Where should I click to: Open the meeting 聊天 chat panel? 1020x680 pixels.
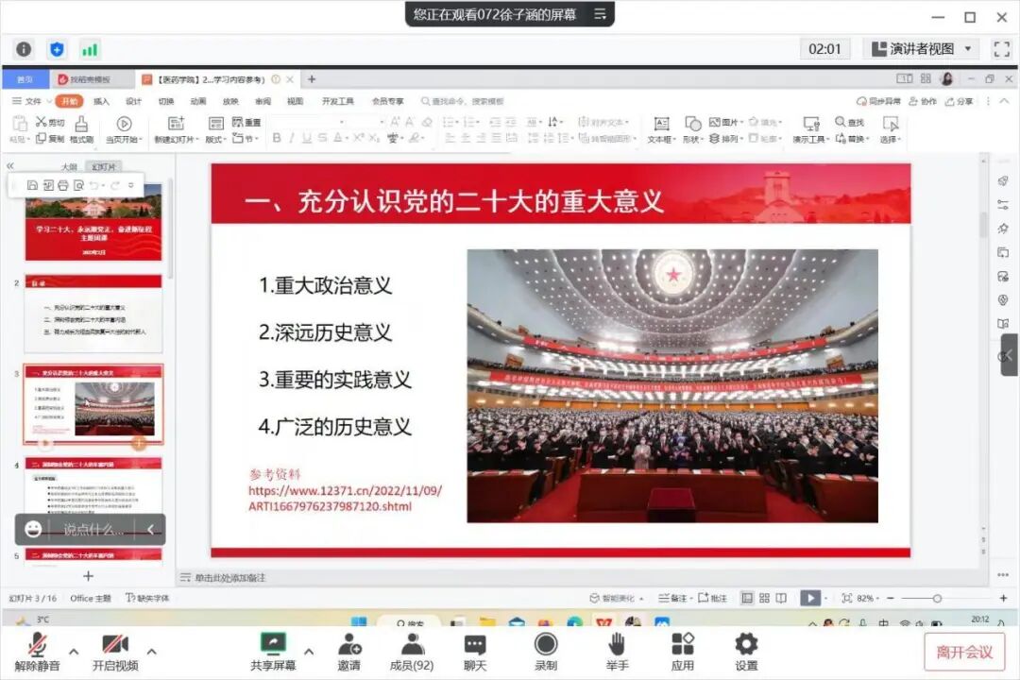pos(477,650)
